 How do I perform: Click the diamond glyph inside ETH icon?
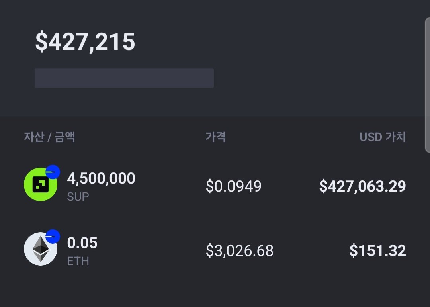click(x=41, y=248)
